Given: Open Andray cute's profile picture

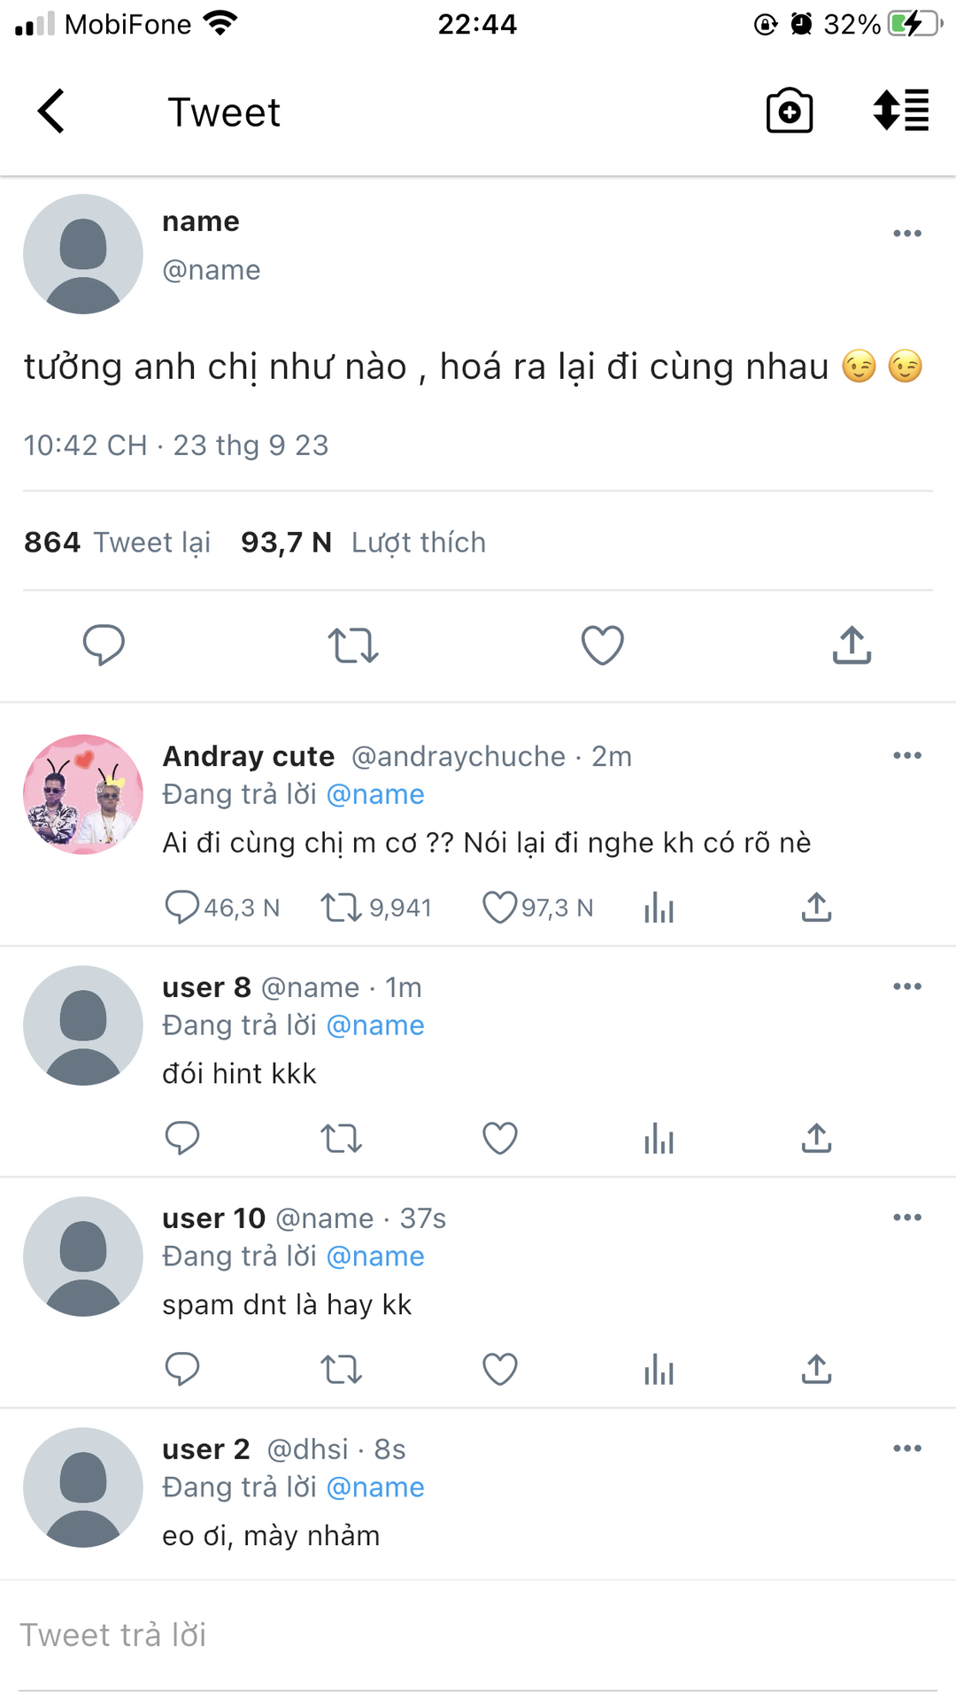Looking at the screenshot, I should point(83,794).
